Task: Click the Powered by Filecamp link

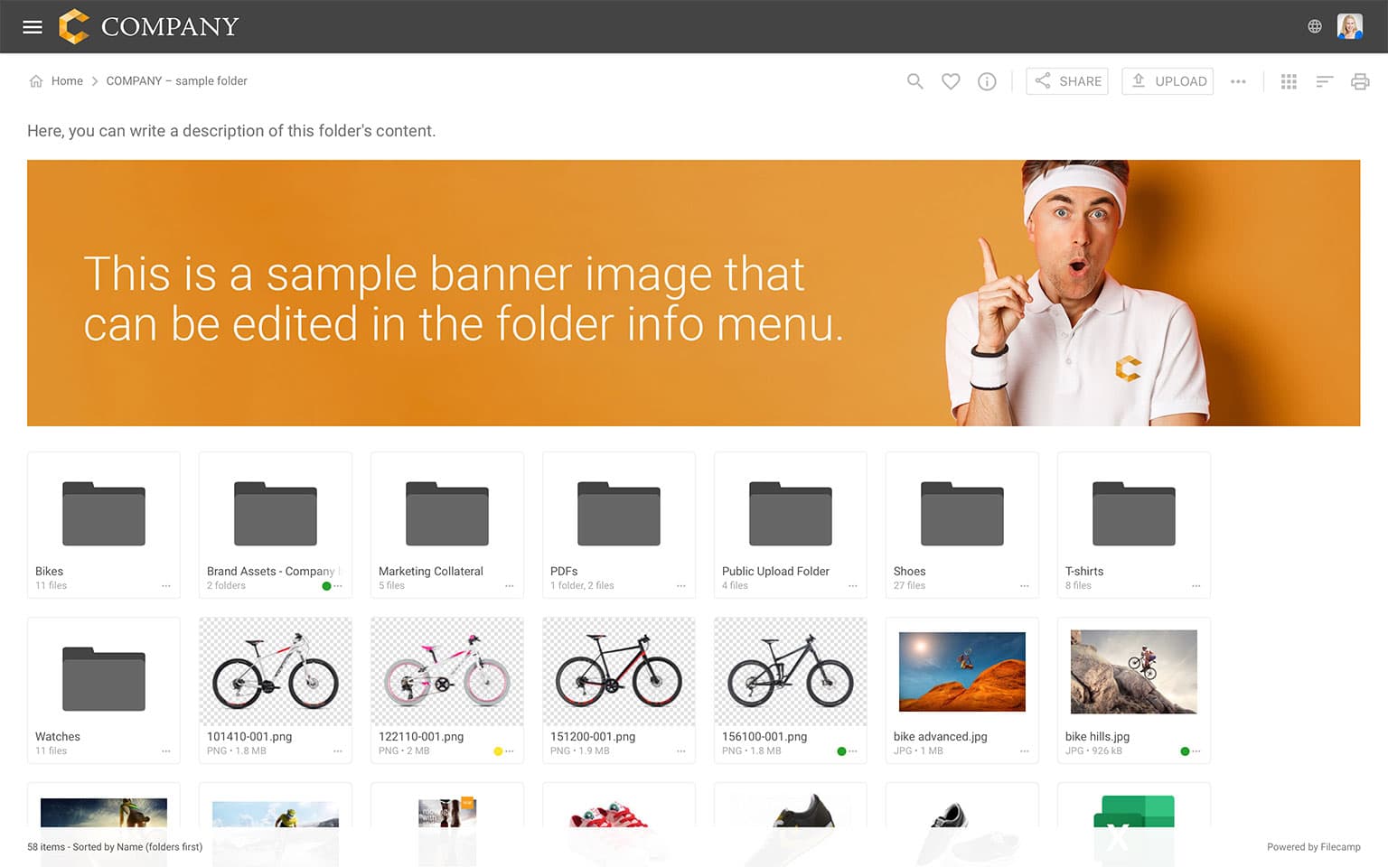Action: tap(1313, 847)
